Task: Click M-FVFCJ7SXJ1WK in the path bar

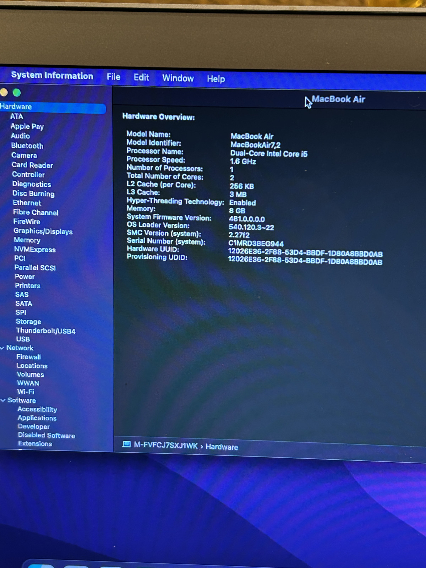Action: (x=166, y=446)
